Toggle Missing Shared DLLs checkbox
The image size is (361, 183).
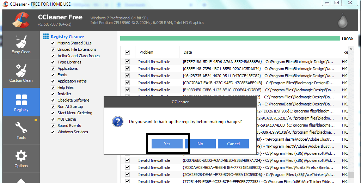(53, 43)
